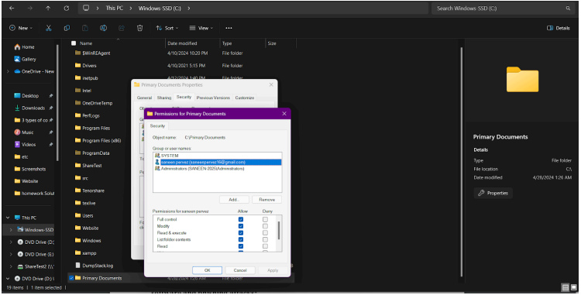Viewport: 581px width, 295px height.
Task: Open Music quick access folder
Action: tap(24, 132)
